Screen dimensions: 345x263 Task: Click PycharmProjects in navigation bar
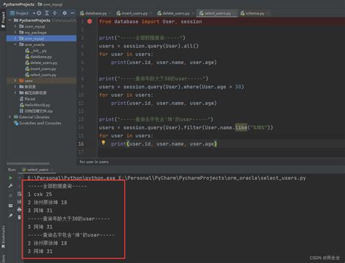[x=19, y=4]
